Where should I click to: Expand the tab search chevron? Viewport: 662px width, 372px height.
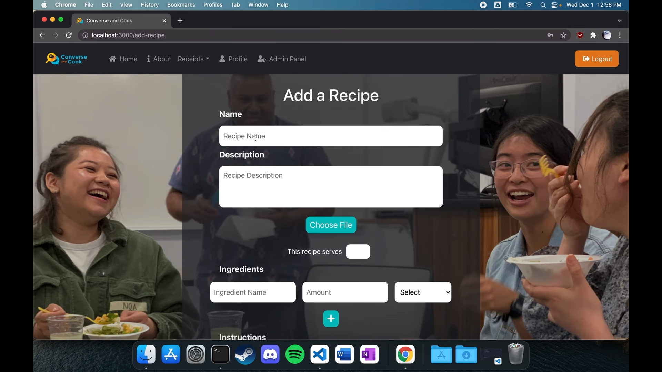(x=620, y=21)
